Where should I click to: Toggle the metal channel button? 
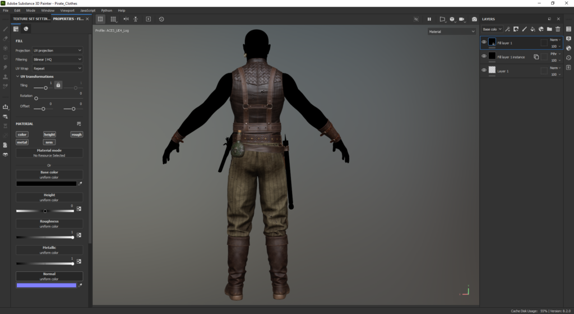[x=22, y=142]
